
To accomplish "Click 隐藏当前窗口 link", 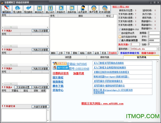I will pyautogui.click(x=148, y=53).
